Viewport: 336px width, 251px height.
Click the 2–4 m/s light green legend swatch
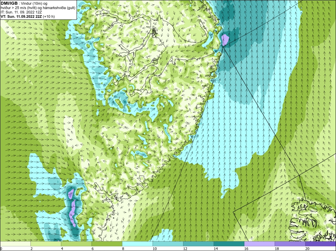click(x=46, y=244)
